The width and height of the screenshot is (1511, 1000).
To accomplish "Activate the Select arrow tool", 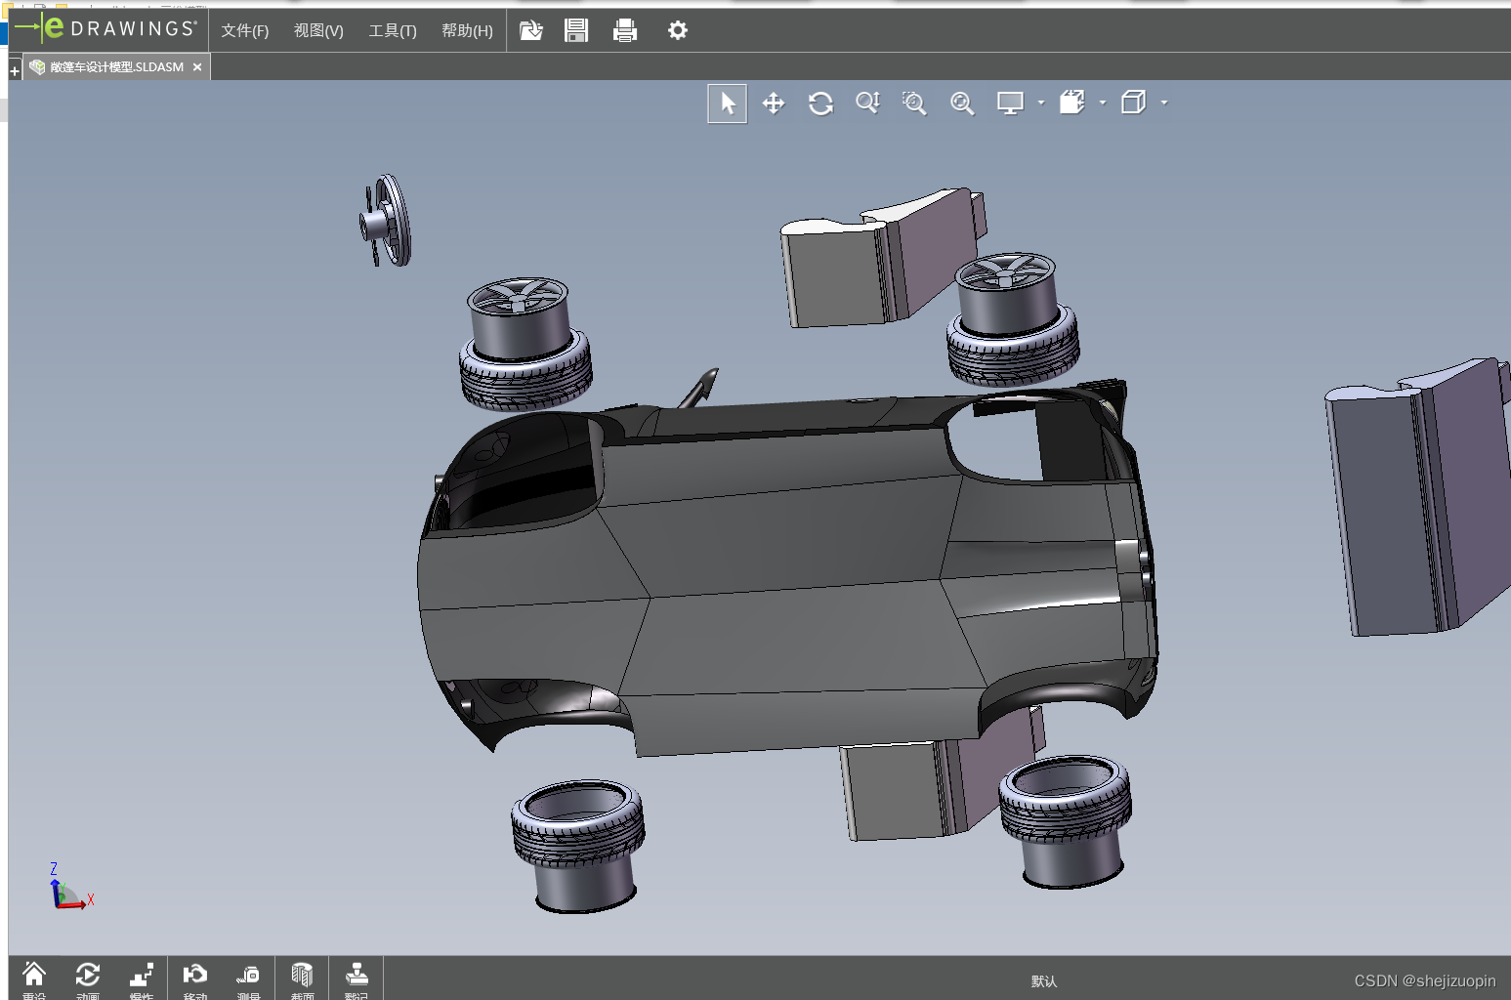I will (x=728, y=104).
